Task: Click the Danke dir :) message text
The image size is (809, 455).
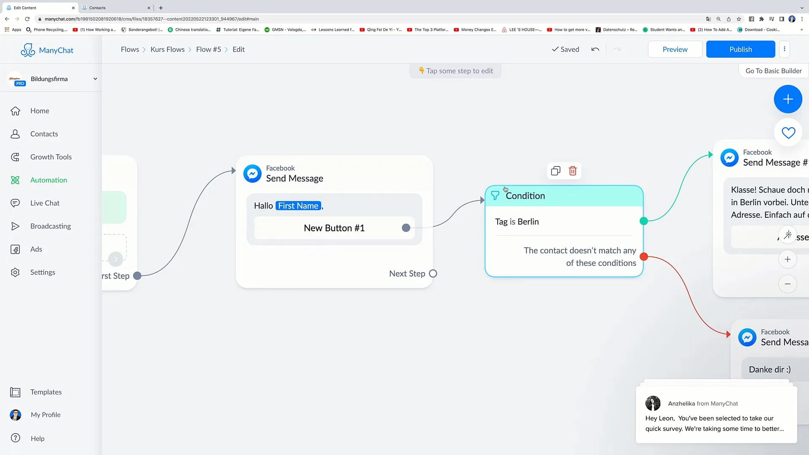Action: pos(769,369)
